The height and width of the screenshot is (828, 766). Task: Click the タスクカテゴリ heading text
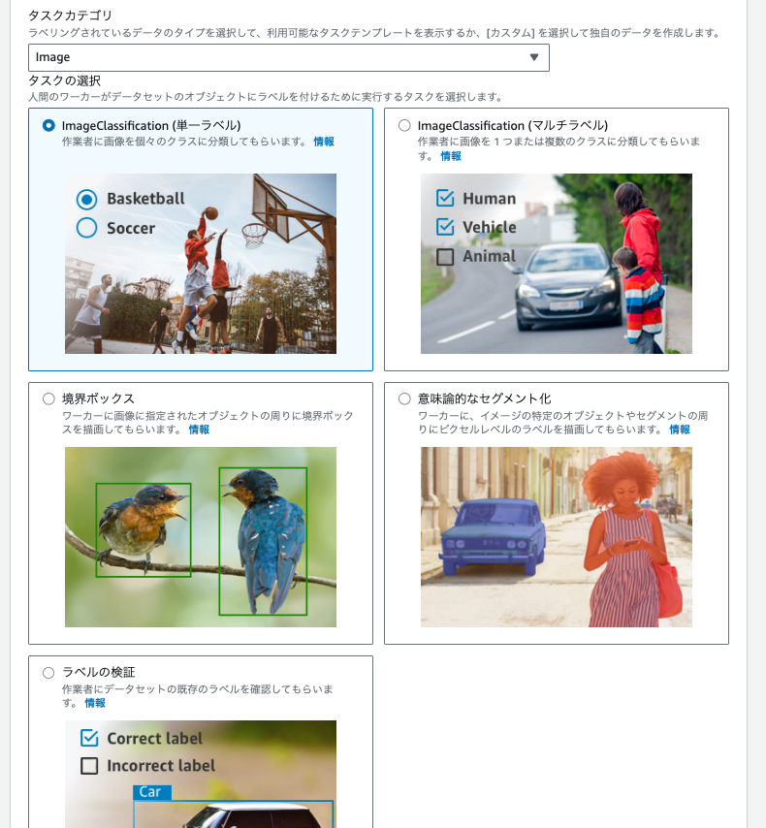click(70, 16)
